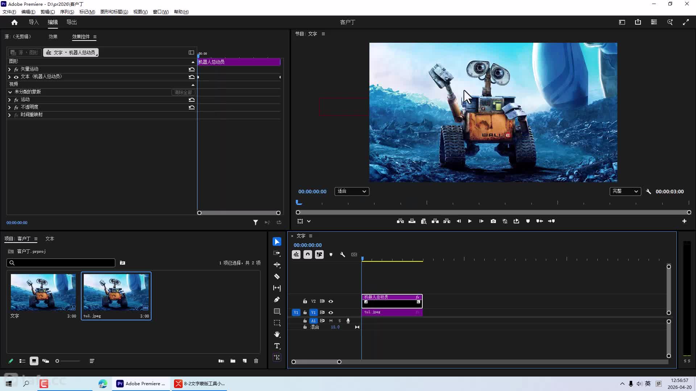Open the workspaces menu icon
This screenshot has width=696, height=391.
[654, 22]
